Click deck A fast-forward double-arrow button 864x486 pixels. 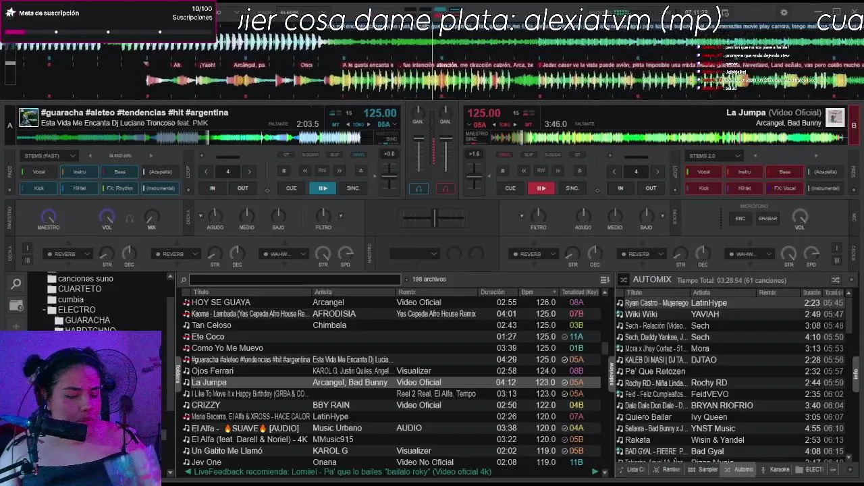[340, 171]
